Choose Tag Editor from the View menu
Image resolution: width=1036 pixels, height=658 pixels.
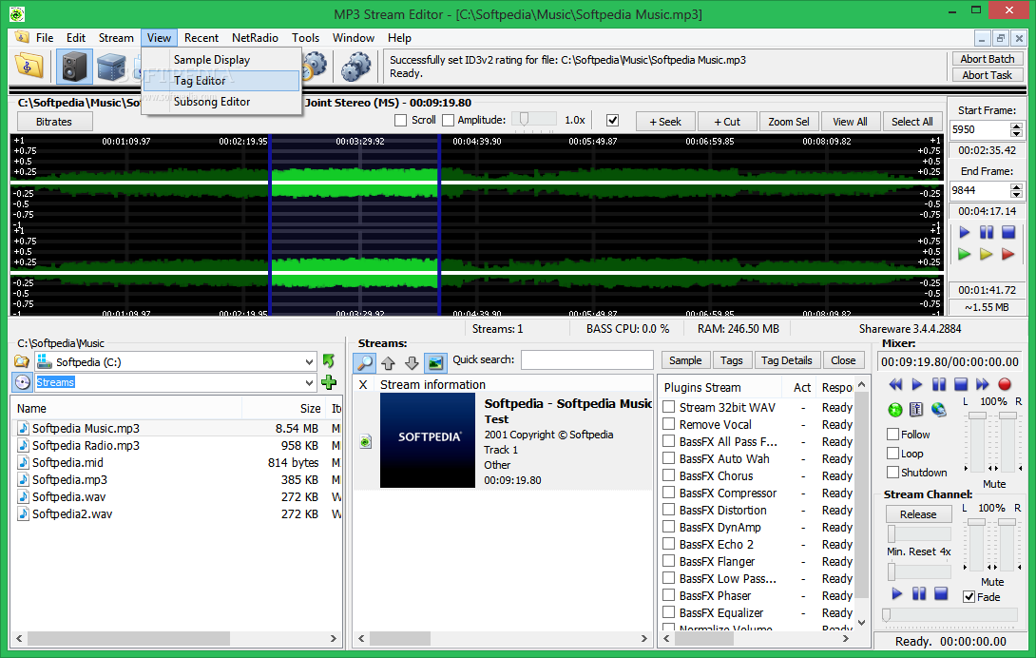pos(221,81)
